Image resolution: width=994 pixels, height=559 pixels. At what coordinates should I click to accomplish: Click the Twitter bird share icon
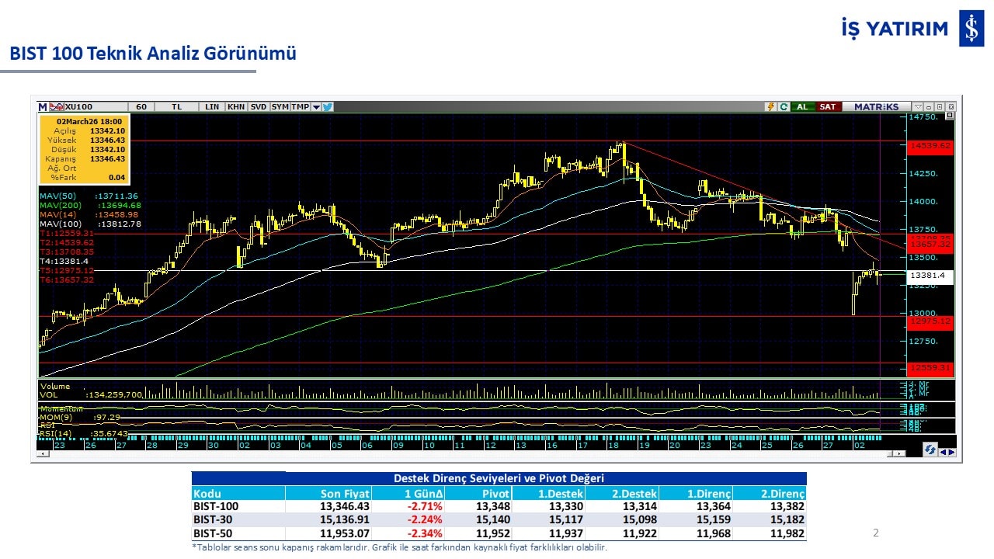[x=328, y=107]
